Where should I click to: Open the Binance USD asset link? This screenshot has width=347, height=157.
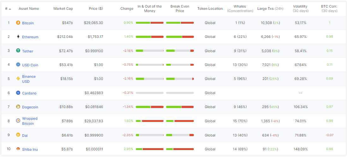pos(29,79)
